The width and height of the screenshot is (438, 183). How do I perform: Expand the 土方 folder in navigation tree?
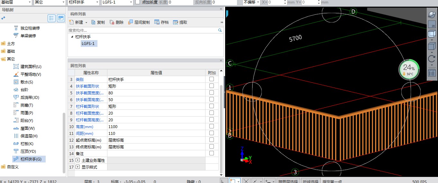click(x=3, y=44)
